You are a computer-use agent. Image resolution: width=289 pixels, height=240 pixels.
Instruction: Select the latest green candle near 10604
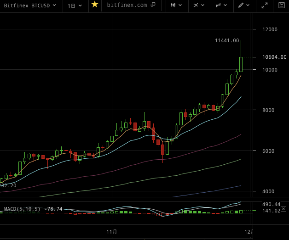point(241,64)
